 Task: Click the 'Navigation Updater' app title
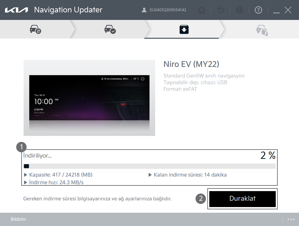68,10
